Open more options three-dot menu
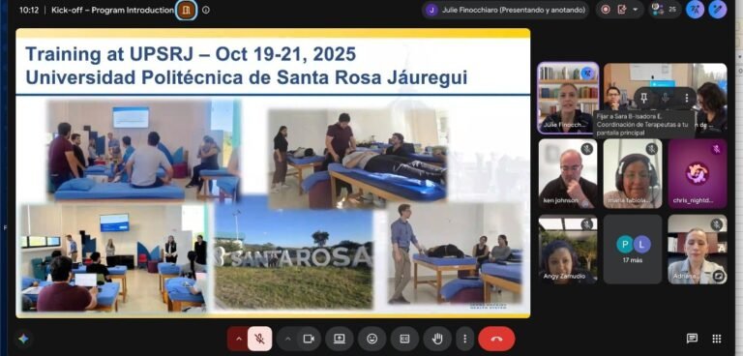This screenshot has height=356, width=743. click(x=464, y=339)
